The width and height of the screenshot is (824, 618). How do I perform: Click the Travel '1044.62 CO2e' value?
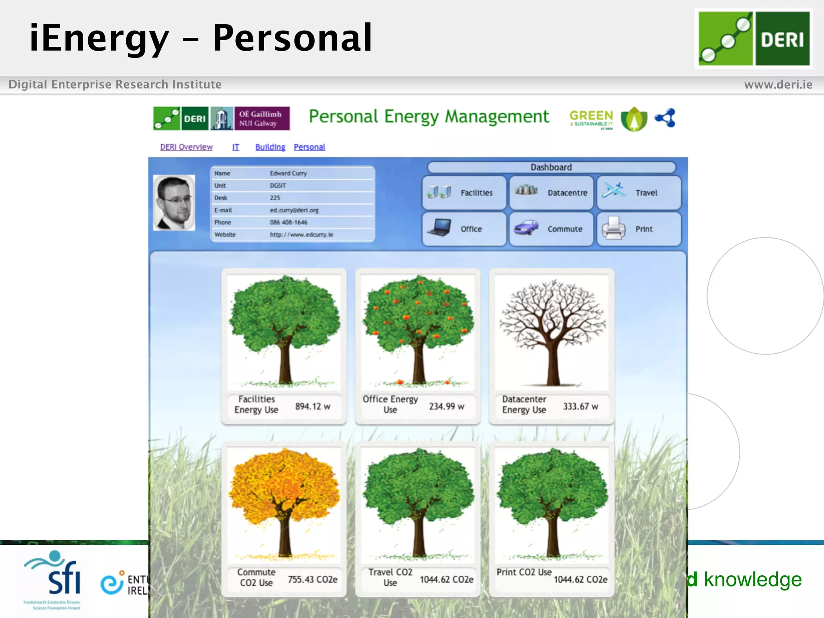447,579
